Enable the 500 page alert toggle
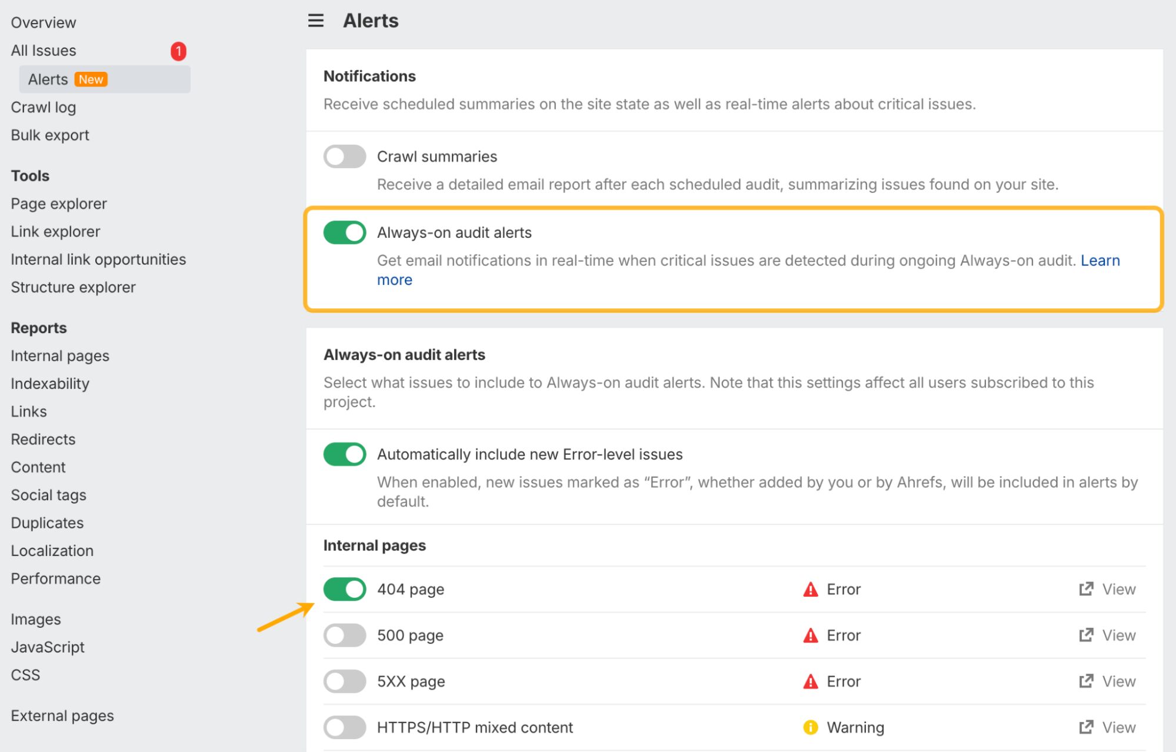Screen dimensions: 1176x752 [x=345, y=635]
